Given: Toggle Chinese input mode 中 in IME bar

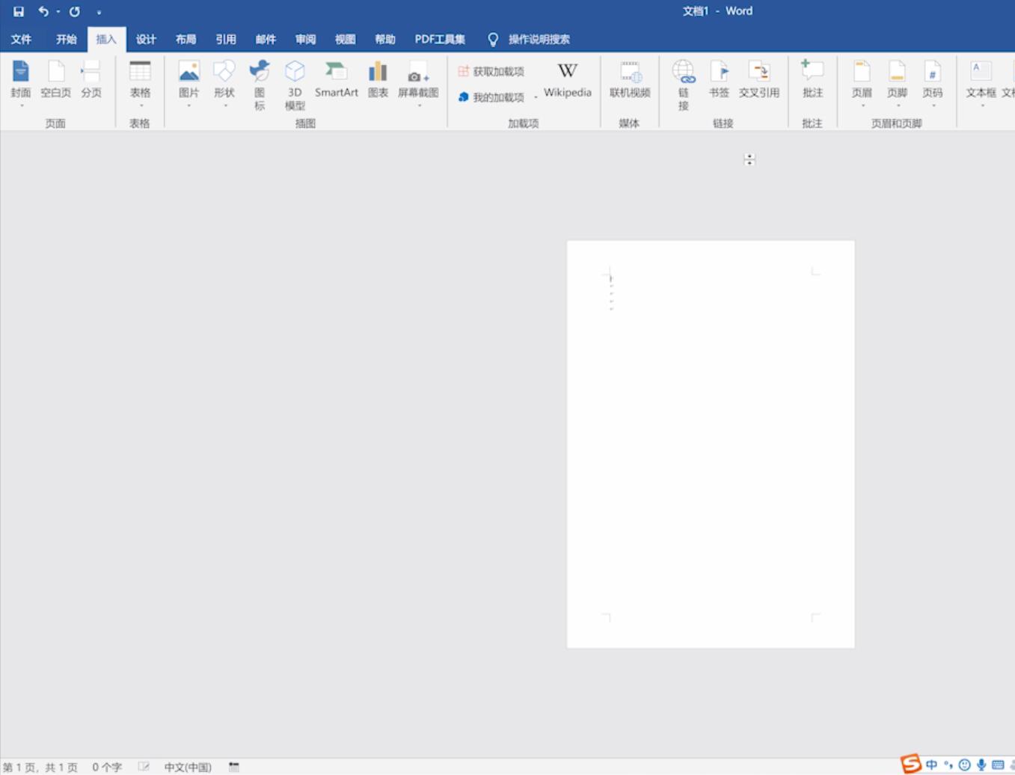Looking at the screenshot, I should (x=931, y=765).
